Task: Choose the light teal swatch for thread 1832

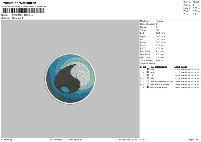Action: tap(148, 78)
